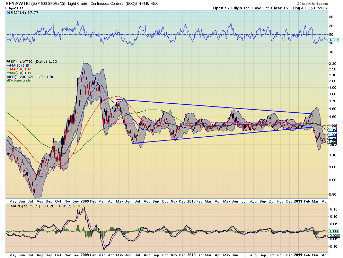Click the 1.50 price axis label
Image resolution: width=343 pixels, height=258 pixels.
(x=333, y=117)
